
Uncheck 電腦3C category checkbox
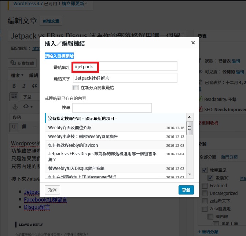tap(210, 178)
